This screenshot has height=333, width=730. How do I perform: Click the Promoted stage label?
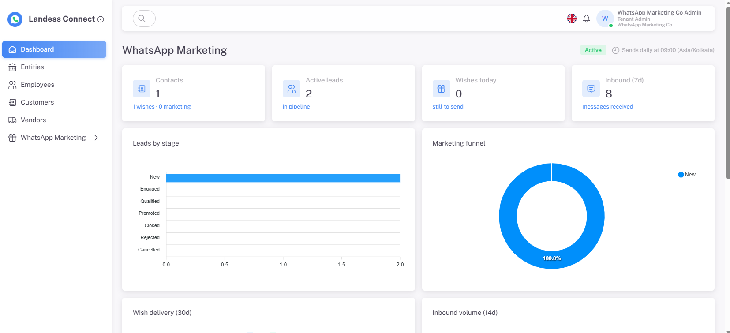[x=149, y=213]
